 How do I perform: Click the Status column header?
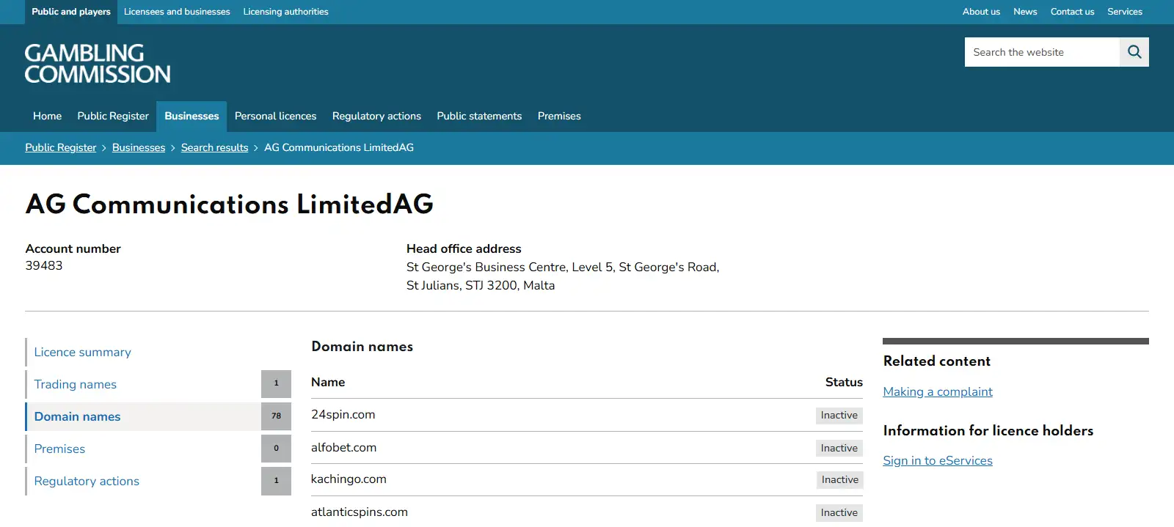click(x=844, y=382)
